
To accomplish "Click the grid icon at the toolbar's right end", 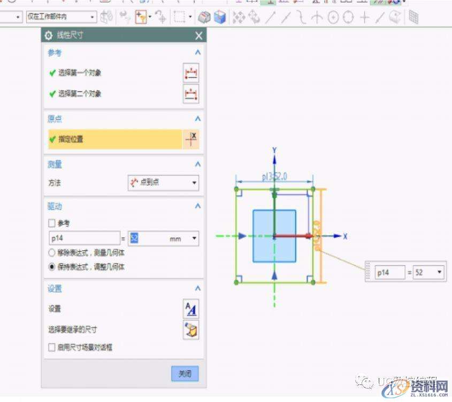I will click(415, 16).
